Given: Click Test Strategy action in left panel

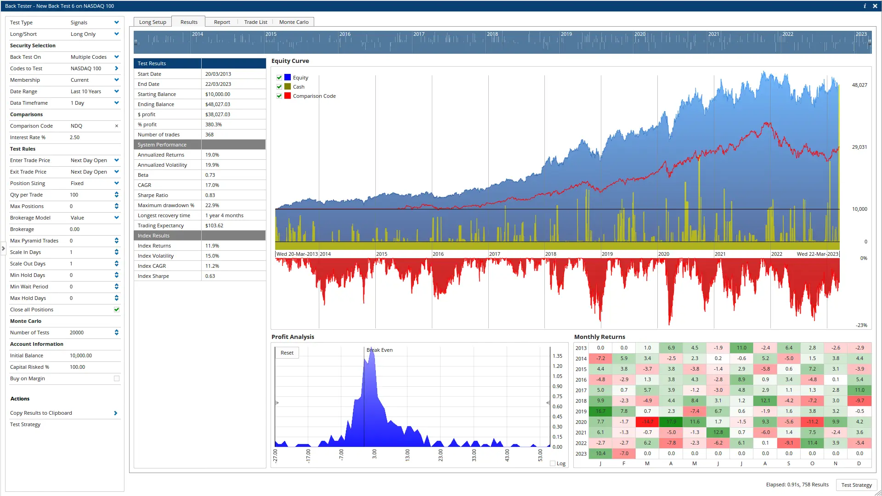Looking at the screenshot, I should pyautogui.click(x=25, y=424).
